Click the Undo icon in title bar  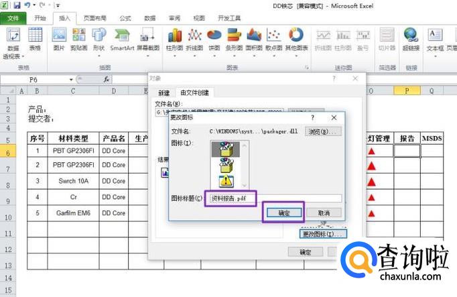(27, 5)
